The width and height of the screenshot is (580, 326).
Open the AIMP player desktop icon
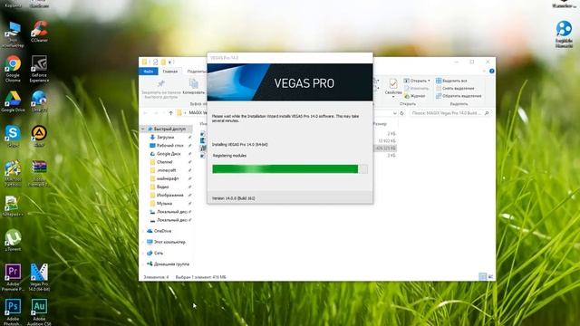[x=39, y=136]
